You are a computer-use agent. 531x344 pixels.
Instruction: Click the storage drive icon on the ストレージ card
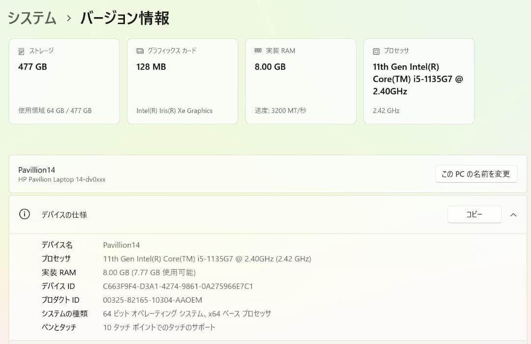click(20, 51)
